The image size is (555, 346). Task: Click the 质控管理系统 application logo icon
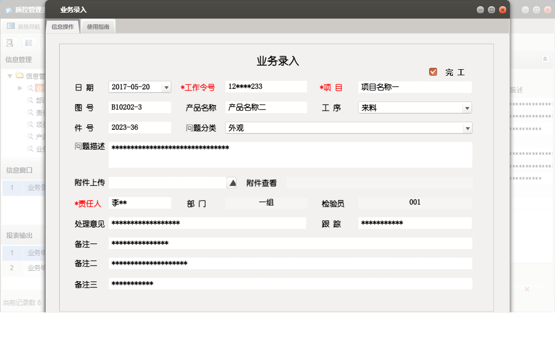(9, 10)
